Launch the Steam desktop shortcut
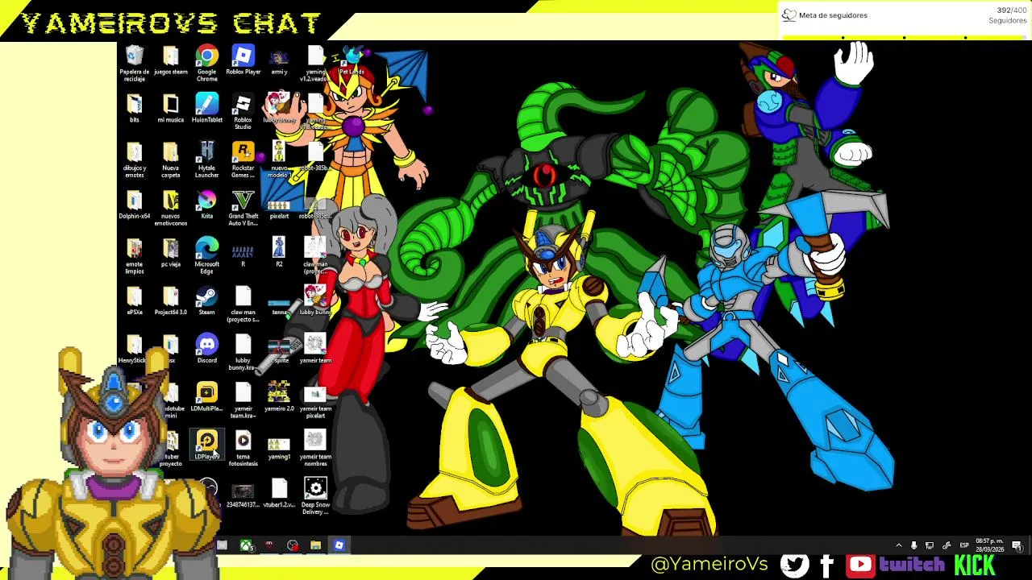 [x=207, y=301]
